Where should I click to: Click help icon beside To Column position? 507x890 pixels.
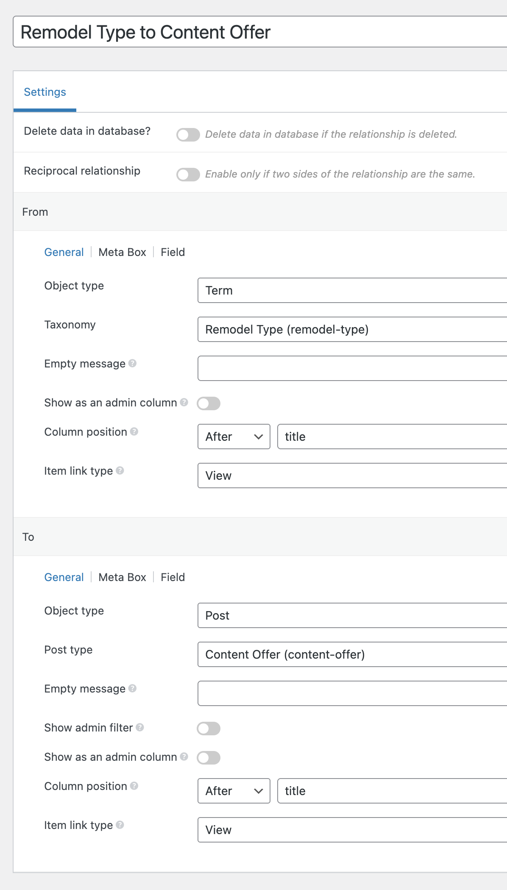tap(134, 786)
